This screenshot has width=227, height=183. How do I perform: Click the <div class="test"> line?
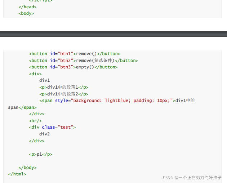[x=52, y=127]
